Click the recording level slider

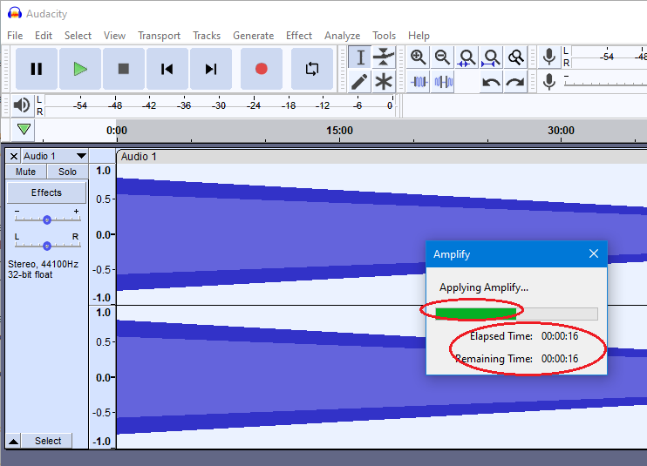click(x=605, y=82)
